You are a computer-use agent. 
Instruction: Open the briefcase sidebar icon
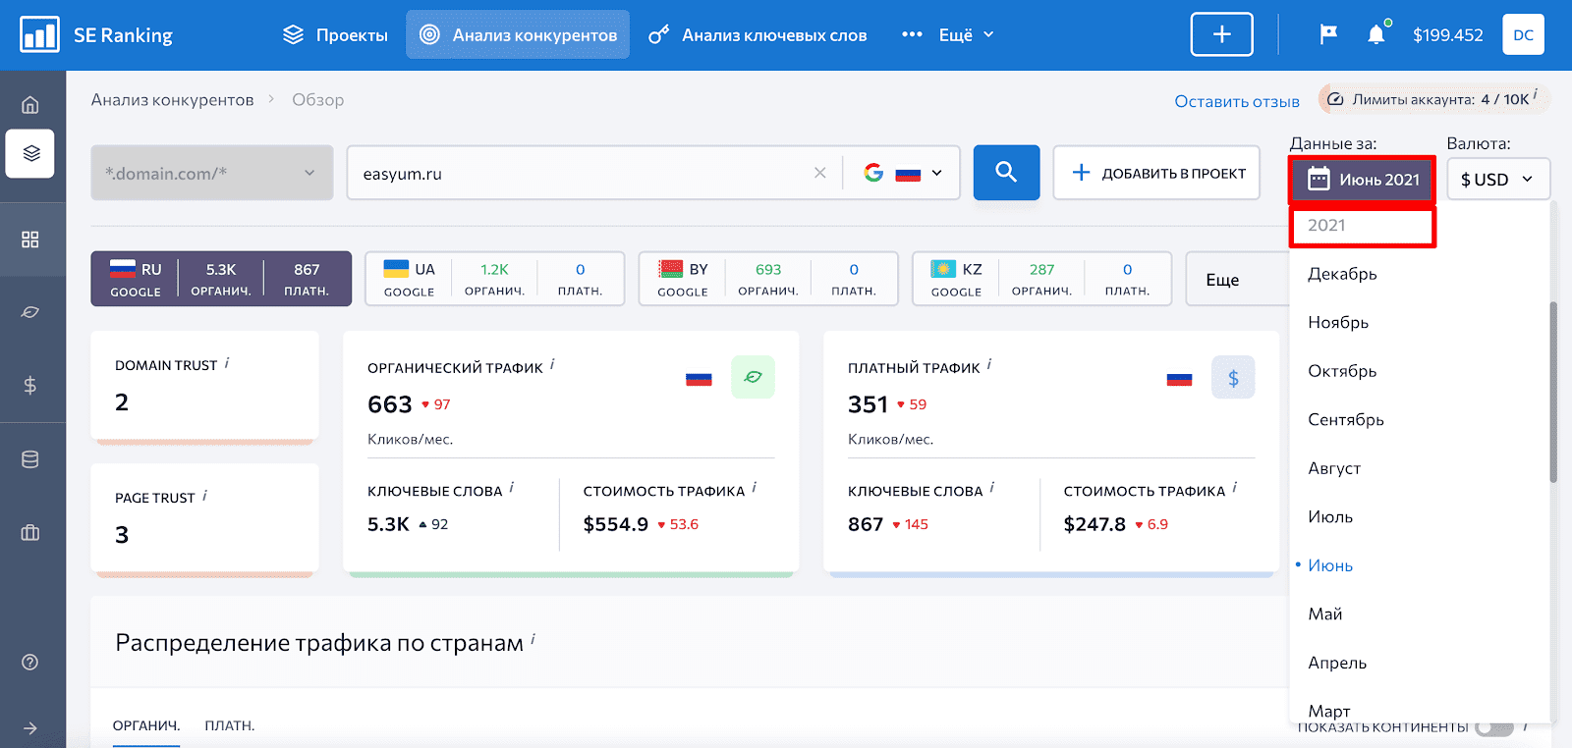tap(30, 533)
